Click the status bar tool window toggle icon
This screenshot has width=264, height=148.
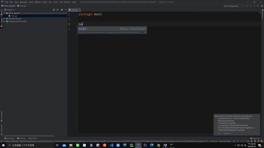click(2, 141)
